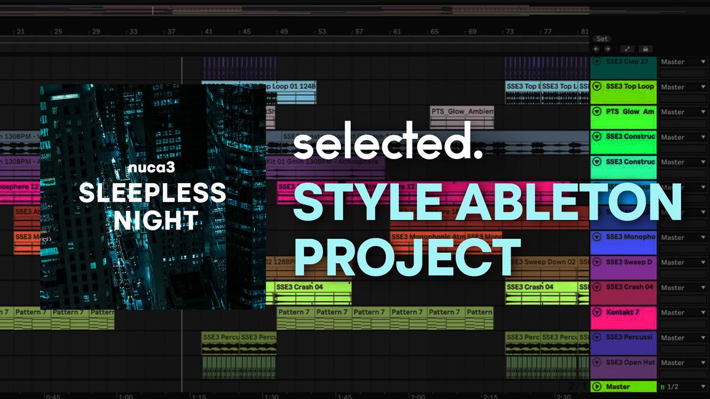This screenshot has height=399, width=710.
Task: Open the 1/2 output dropdown on Master
Action: pos(682,387)
